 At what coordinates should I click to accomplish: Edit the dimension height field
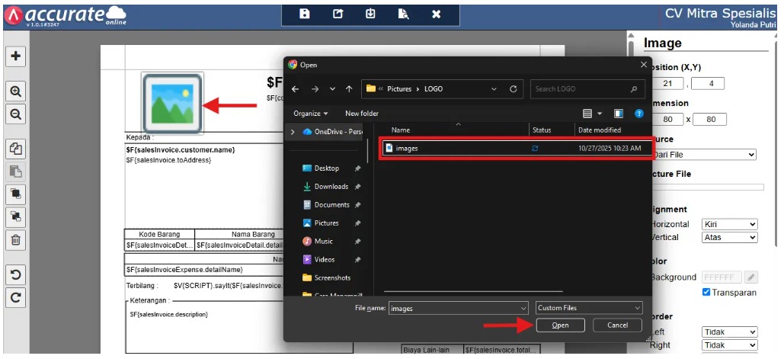[x=709, y=120]
